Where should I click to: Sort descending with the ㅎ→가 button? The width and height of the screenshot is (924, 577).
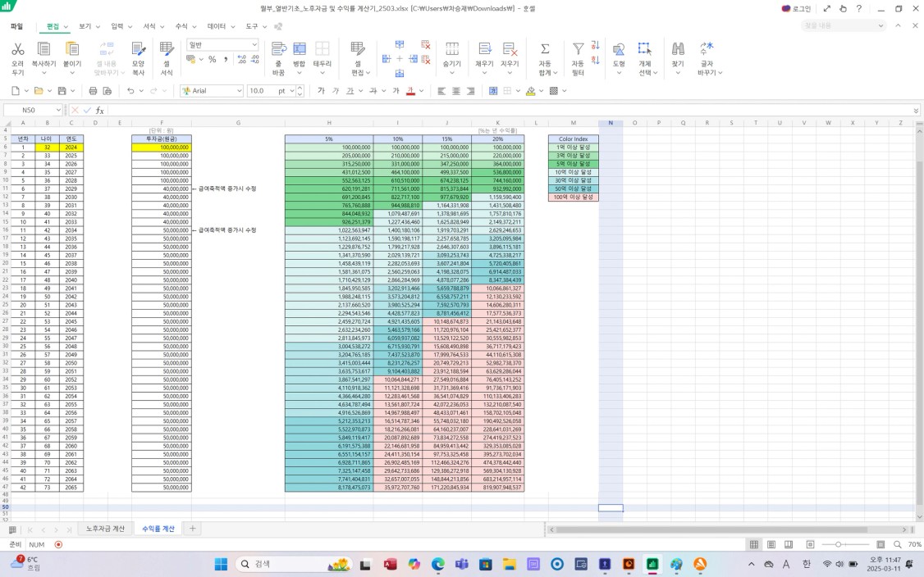[x=595, y=60]
